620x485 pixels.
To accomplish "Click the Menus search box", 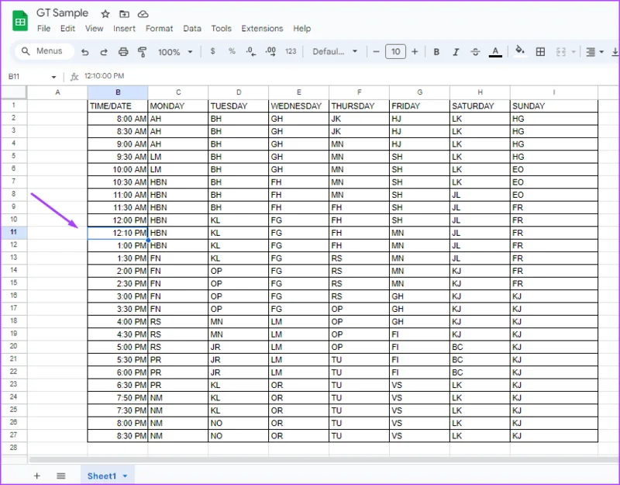I will [x=45, y=51].
